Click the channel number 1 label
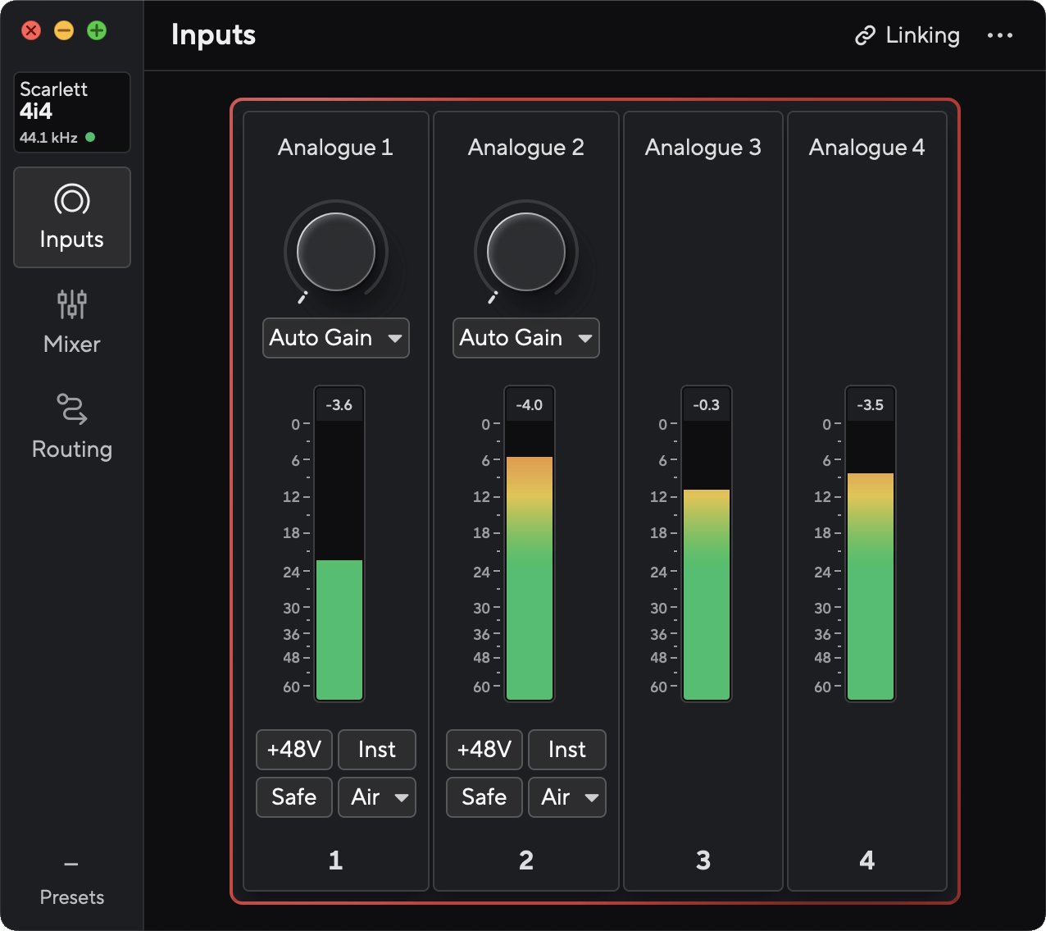Viewport: 1046px width, 931px height. point(336,860)
